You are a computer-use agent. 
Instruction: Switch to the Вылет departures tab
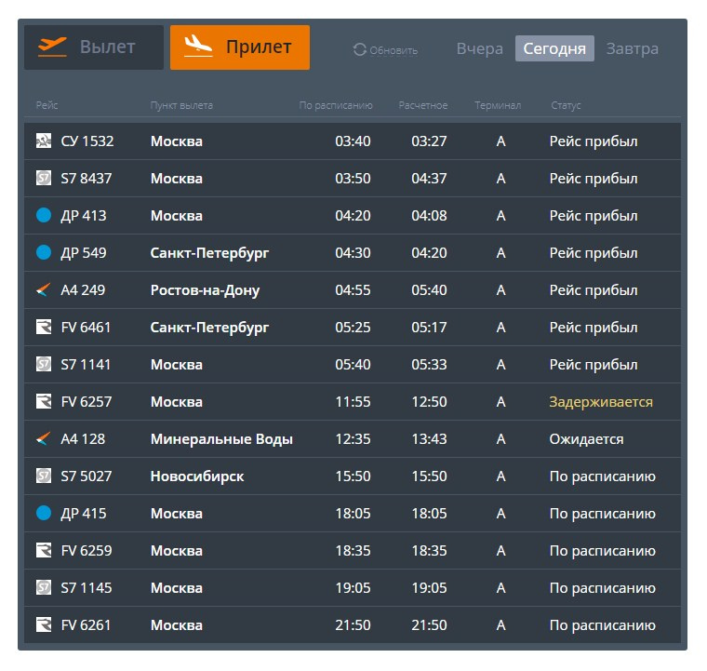pos(94,47)
